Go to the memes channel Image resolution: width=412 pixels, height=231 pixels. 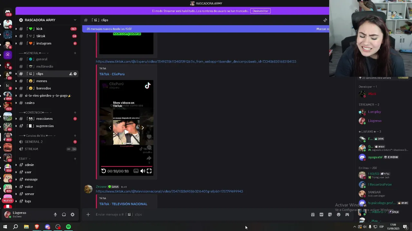(48, 81)
